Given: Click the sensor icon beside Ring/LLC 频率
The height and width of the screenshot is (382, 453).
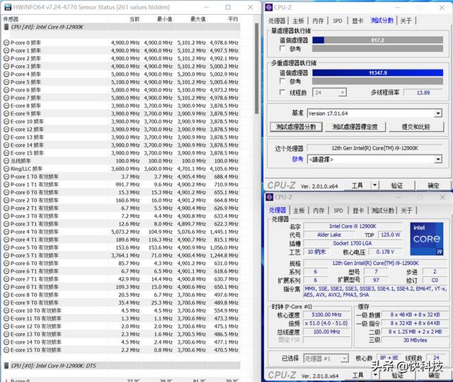Looking at the screenshot, I should click(6, 169).
